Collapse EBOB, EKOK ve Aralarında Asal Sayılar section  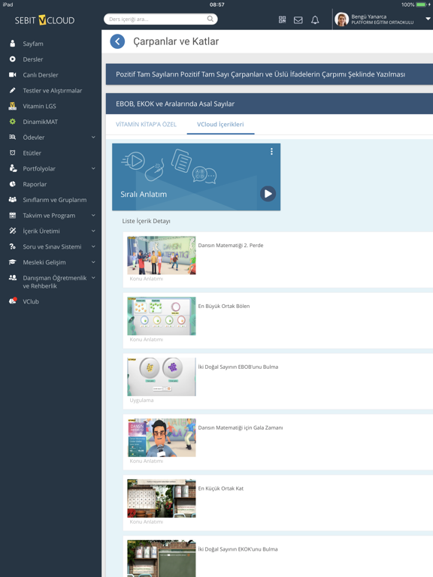pyautogui.click(x=269, y=104)
